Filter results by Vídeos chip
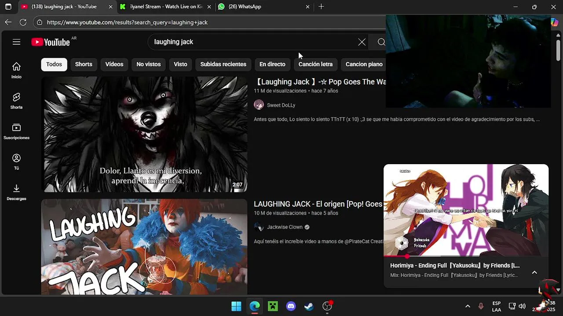563x316 pixels. [114, 64]
